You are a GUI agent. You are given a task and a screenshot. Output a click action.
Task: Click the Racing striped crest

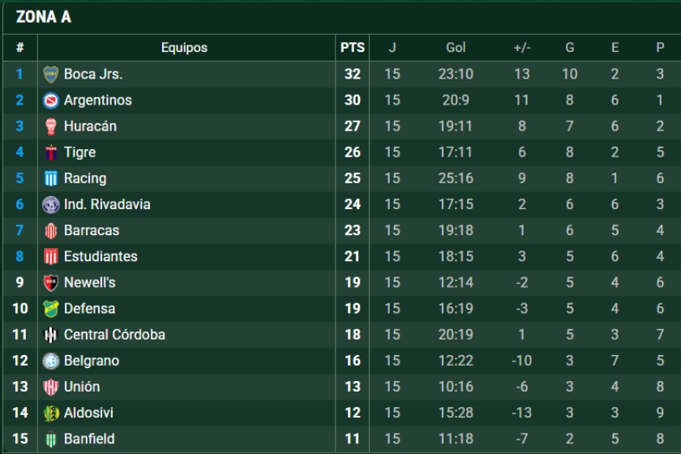tap(51, 178)
